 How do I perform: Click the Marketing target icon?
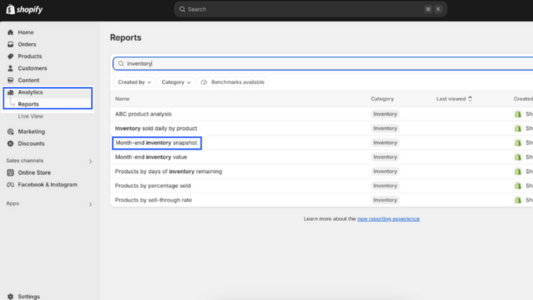pyautogui.click(x=10, y=132)
